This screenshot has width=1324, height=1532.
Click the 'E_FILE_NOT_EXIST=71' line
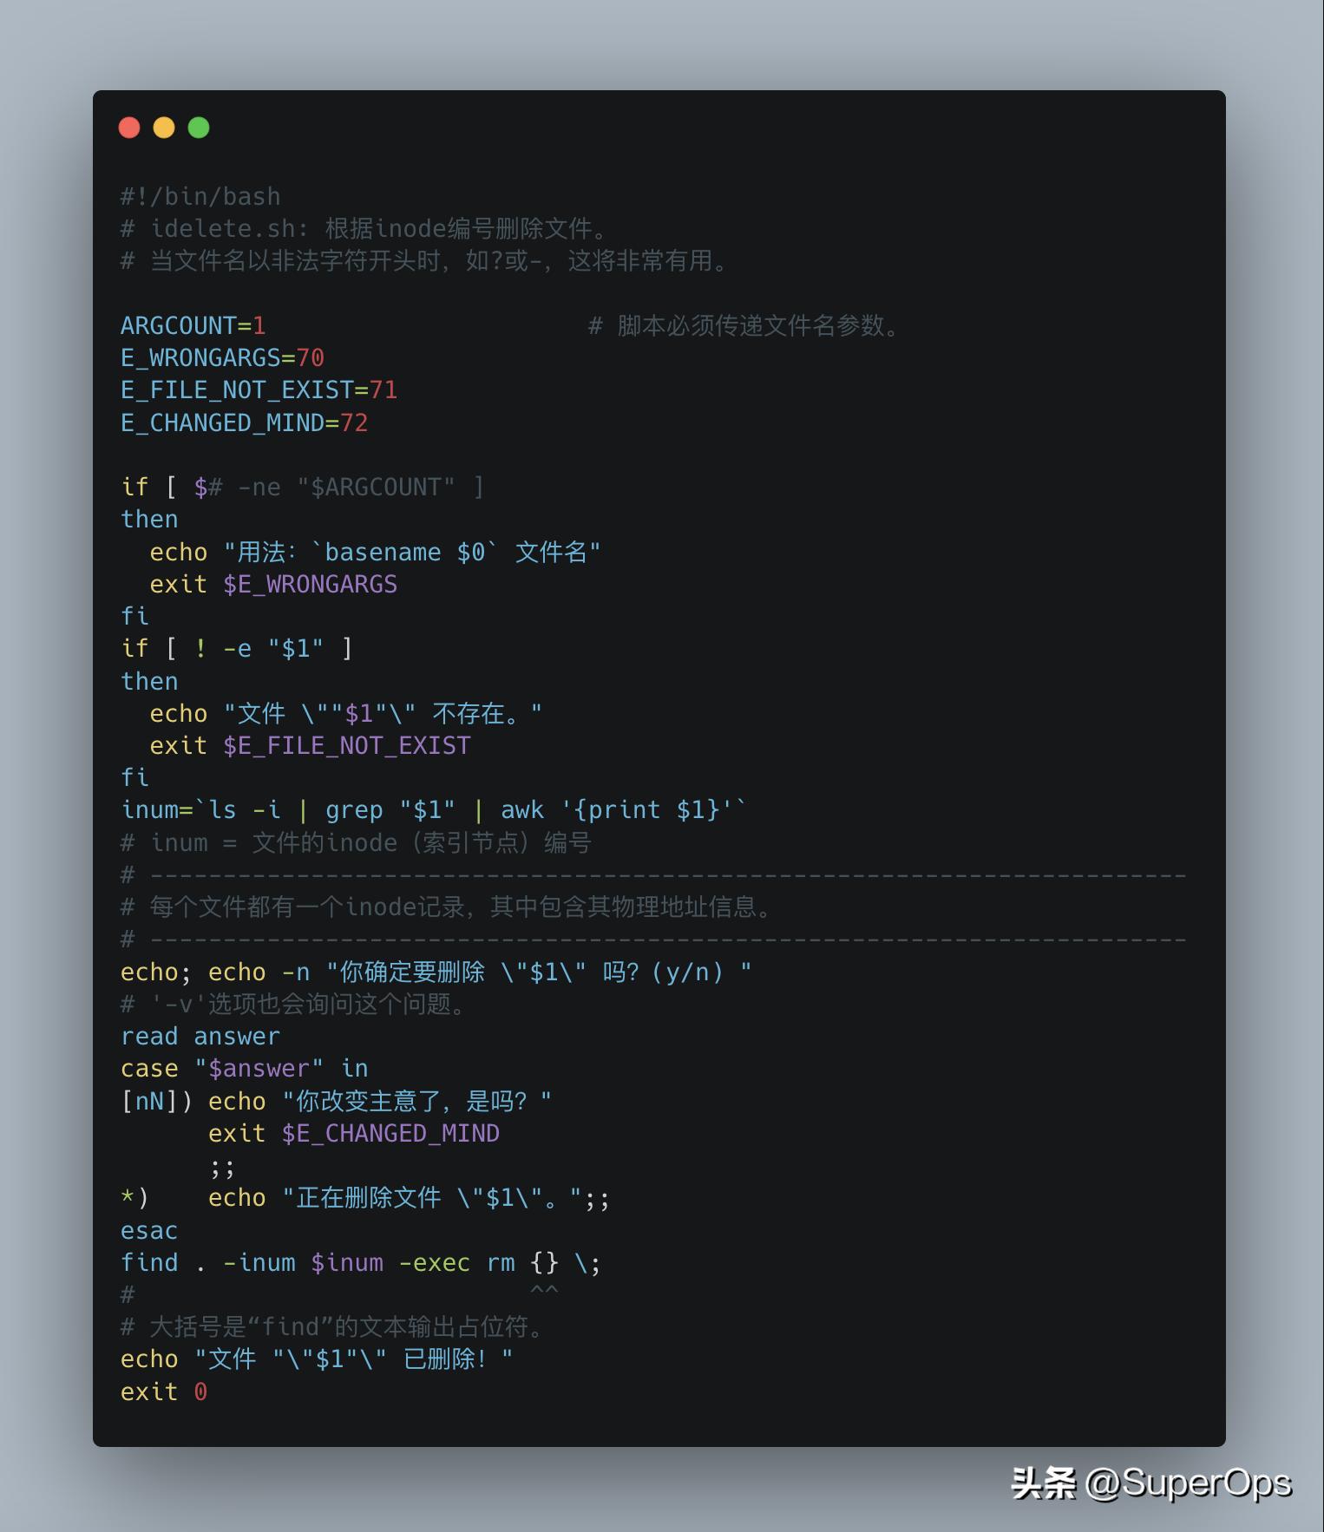[259, 390]
